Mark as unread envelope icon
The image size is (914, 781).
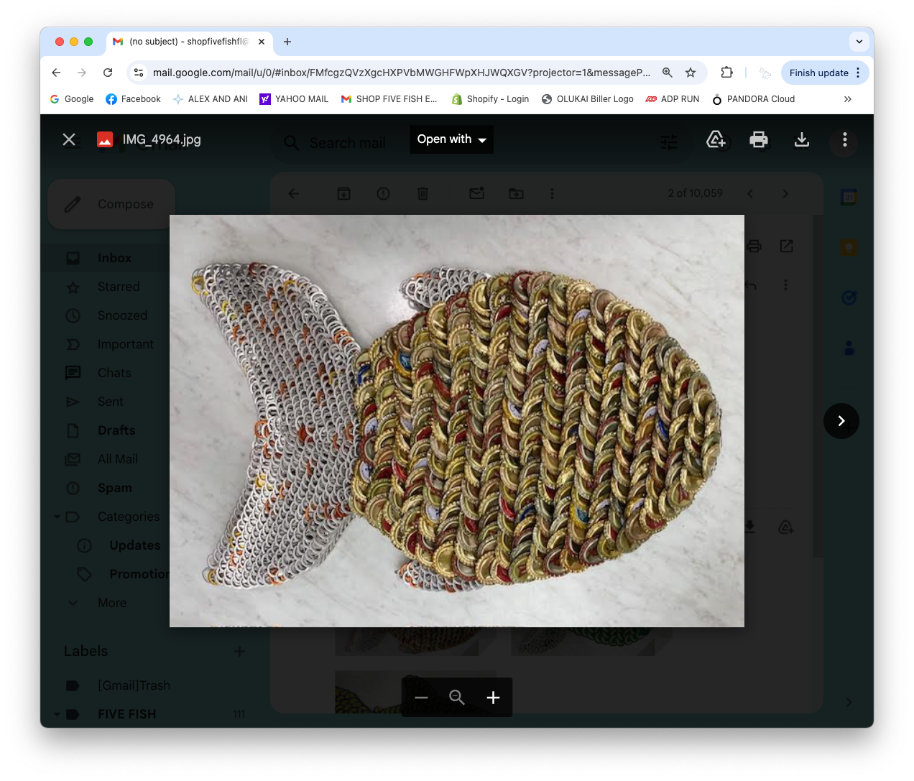pos(477,193)
